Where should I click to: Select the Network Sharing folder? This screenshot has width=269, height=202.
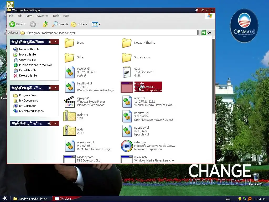point(127,43)
